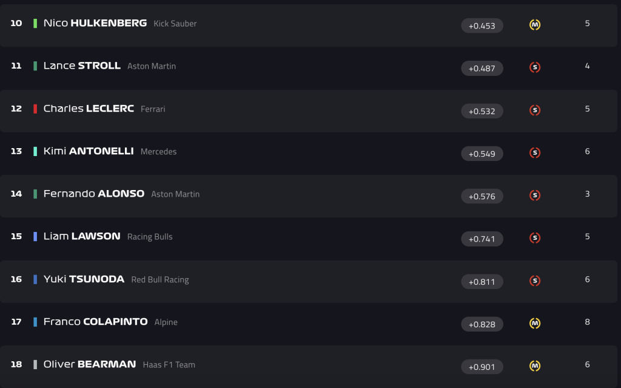Click Colapinto's lap count 8
This screenshot has width=621, height=388.
pyautogui.click(x=587, y=322)
